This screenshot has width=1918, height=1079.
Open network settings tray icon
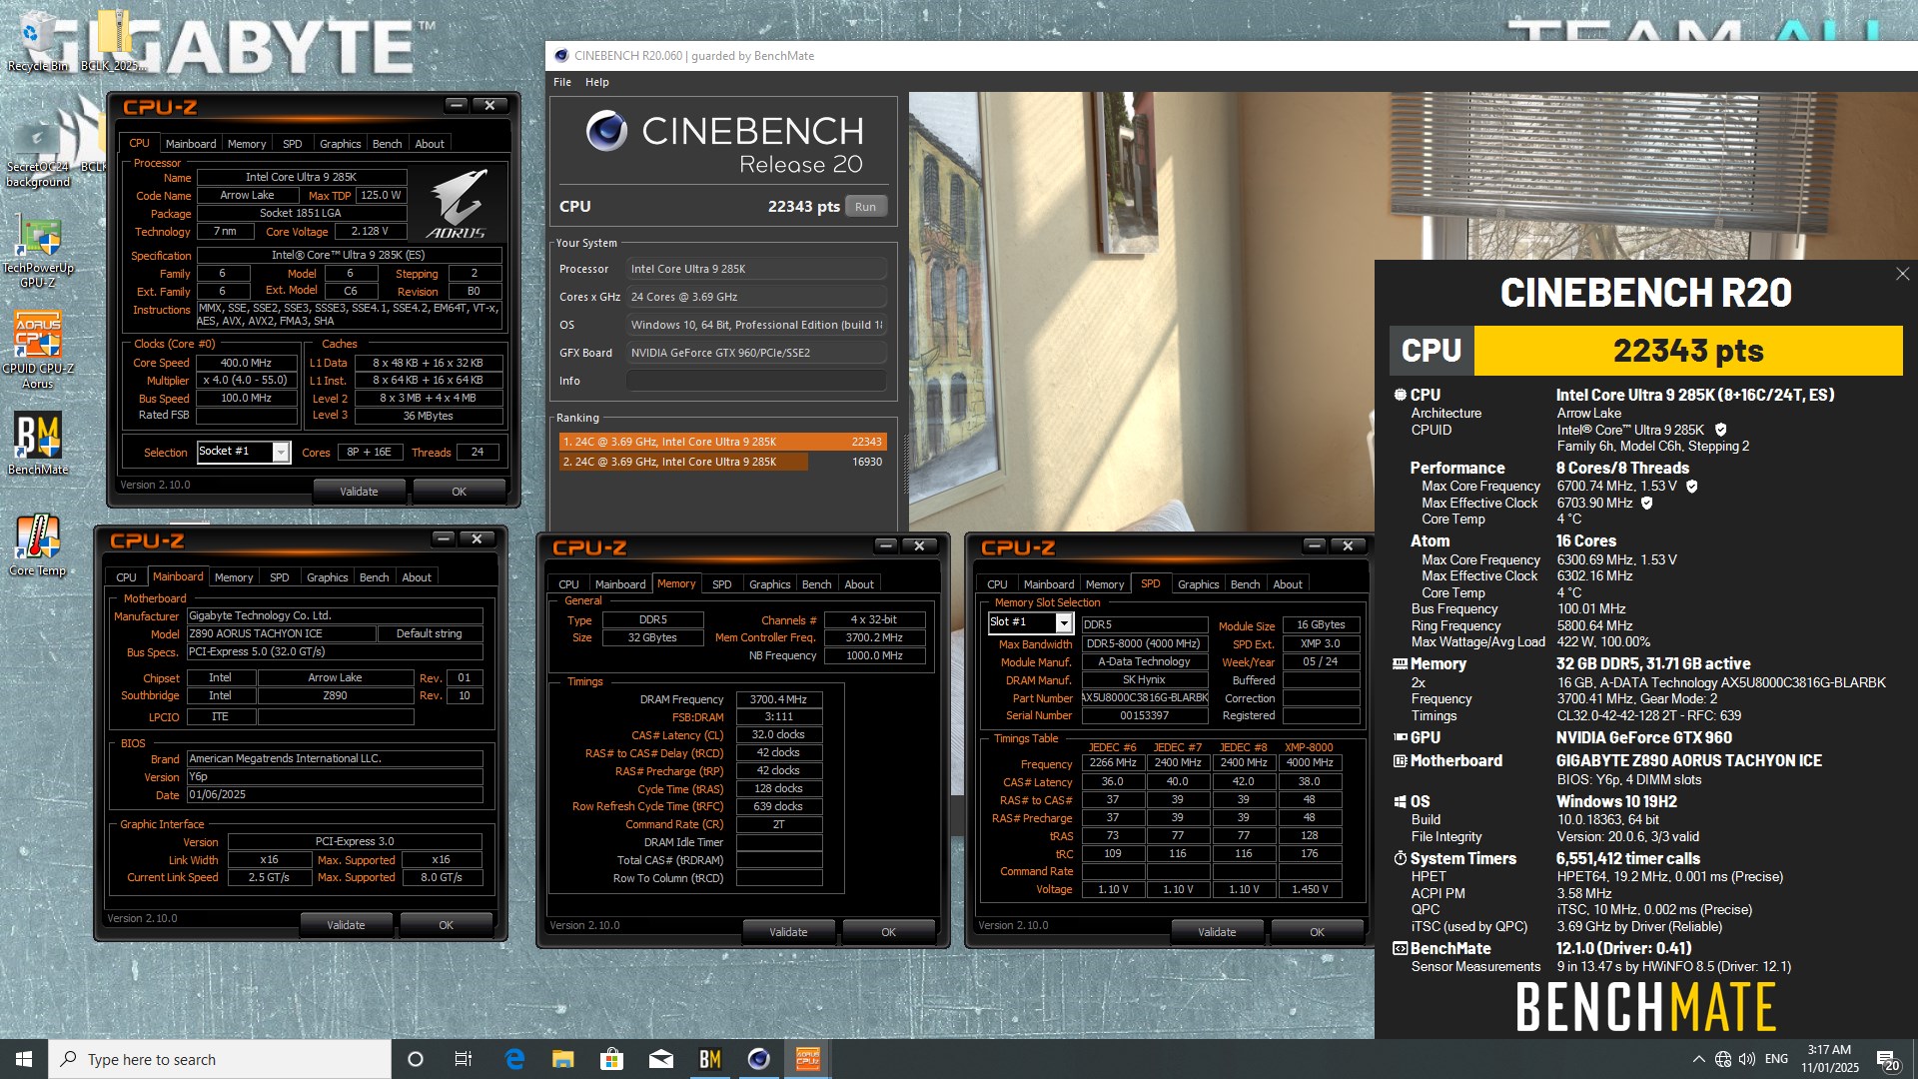[1723, 1059]
